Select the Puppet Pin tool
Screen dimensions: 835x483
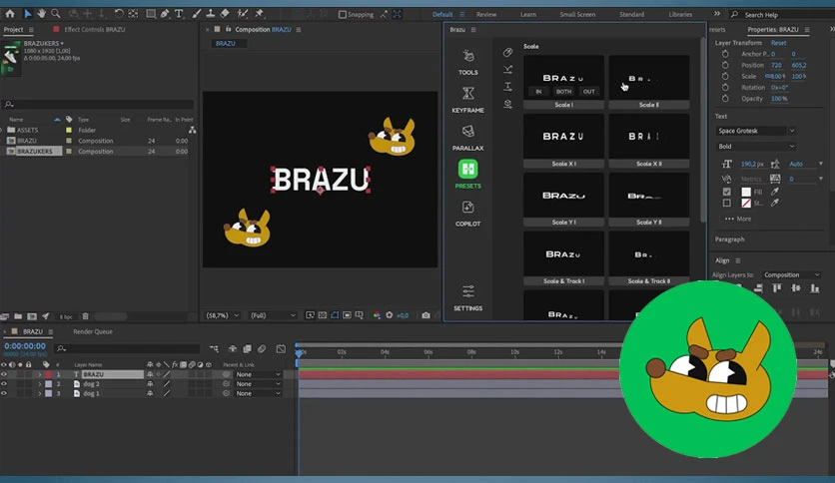(260, 14)
